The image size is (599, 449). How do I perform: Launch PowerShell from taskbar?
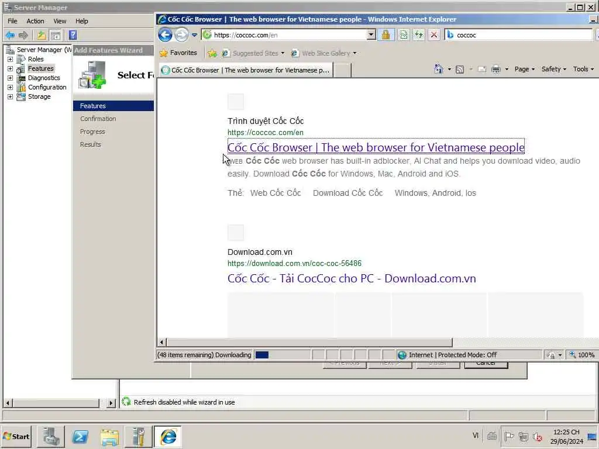tap(80, 436)
